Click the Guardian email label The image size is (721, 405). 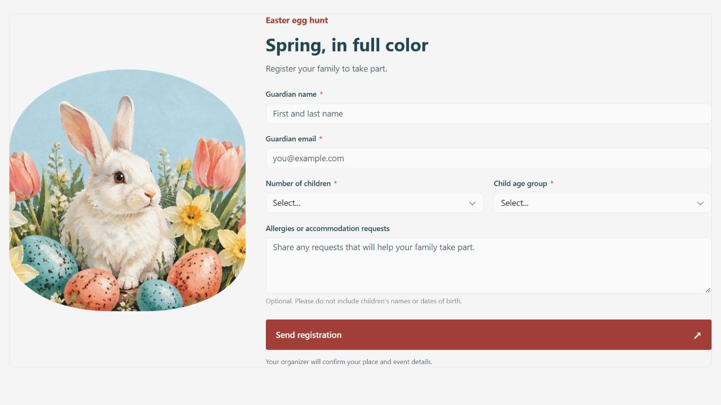(291, 139)
